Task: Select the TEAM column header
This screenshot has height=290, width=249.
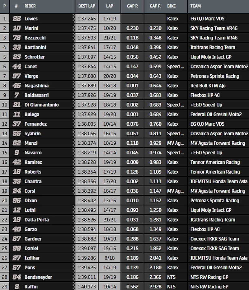Action: [x=195, y=6]
